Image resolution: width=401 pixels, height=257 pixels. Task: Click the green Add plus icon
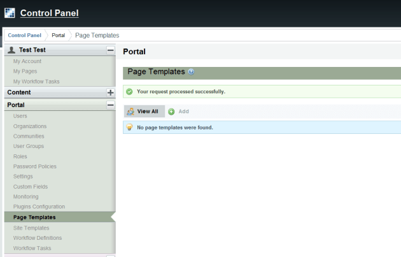pyautogui.click(x=171, y=112)
